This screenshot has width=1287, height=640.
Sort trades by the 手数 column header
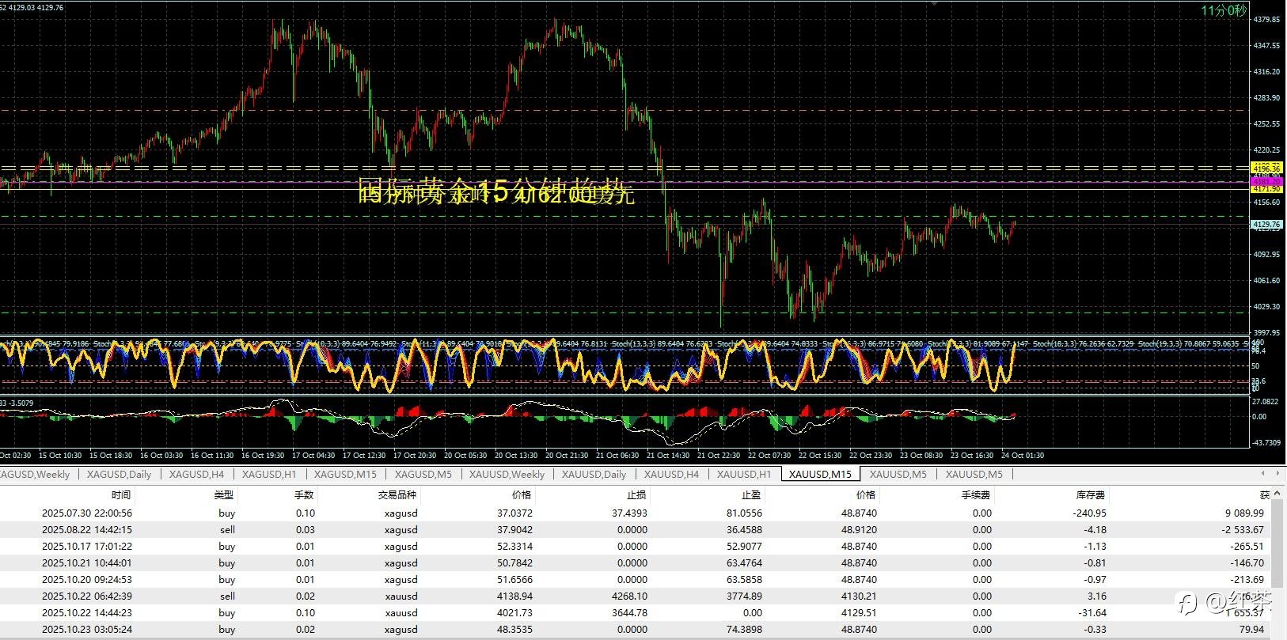[x=304, y=494]
